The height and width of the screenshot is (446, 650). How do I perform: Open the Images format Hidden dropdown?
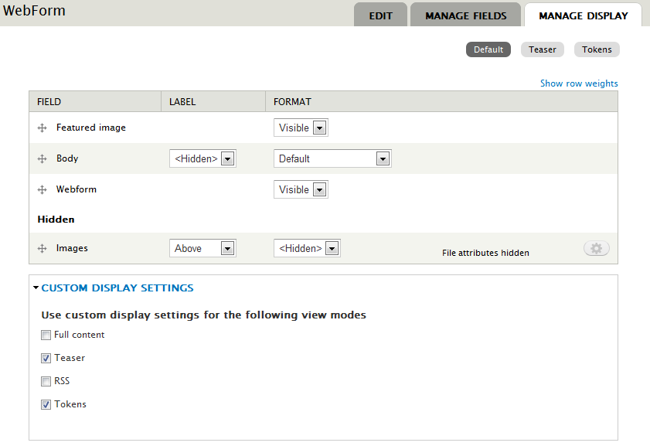click(307, 248)
